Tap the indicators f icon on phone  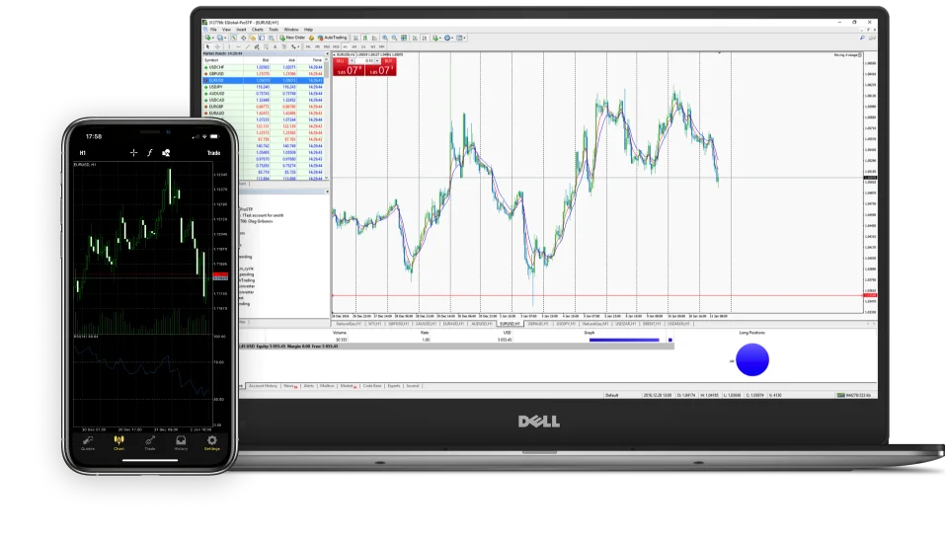pyautogui.click(x=149, y=153)
